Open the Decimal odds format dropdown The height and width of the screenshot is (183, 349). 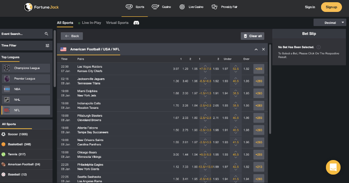coord(330,23)
